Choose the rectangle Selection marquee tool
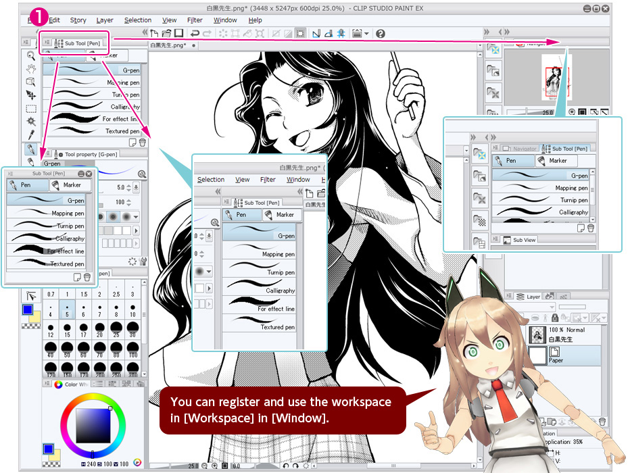The height and width of the screenshot is (473, 630). tap(31, 108)
